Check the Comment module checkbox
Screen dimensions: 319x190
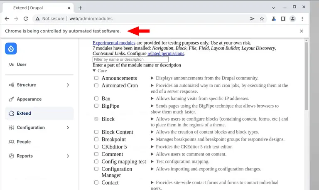96,154
